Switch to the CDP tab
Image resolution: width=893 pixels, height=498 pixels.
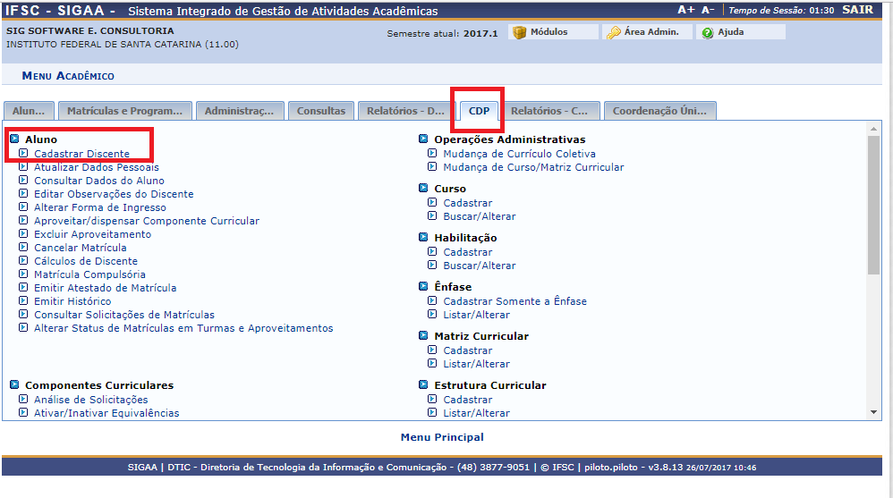point(479,111)
